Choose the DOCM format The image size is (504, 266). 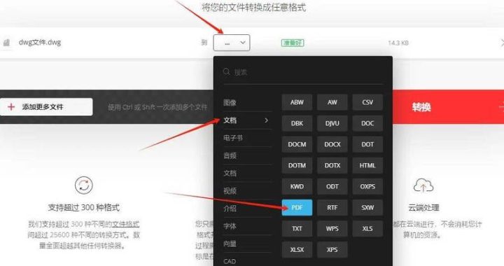pyautogui.click(x=297, y=145)
